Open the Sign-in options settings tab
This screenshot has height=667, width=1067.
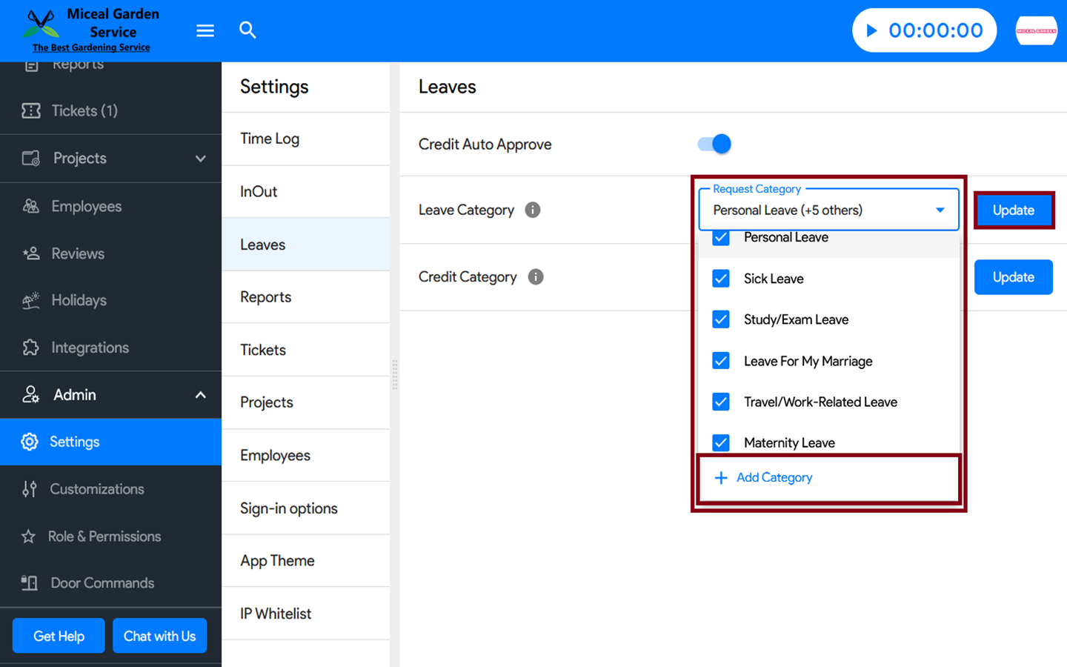click(x=289, y=508)
